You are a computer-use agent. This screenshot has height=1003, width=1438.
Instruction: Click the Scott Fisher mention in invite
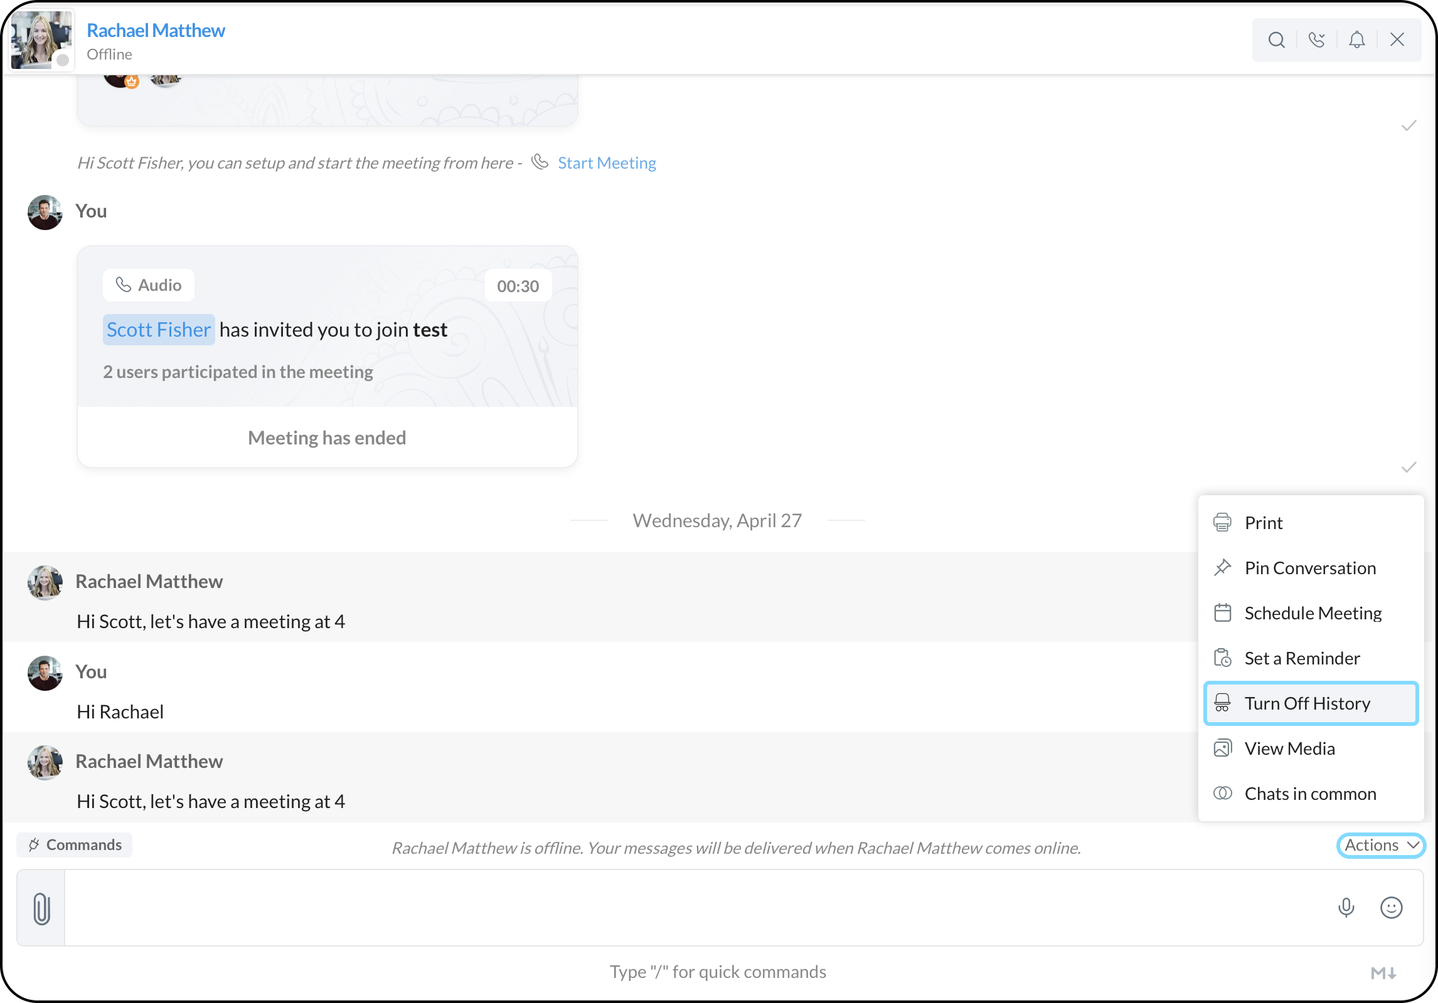(x=159, y=330)
